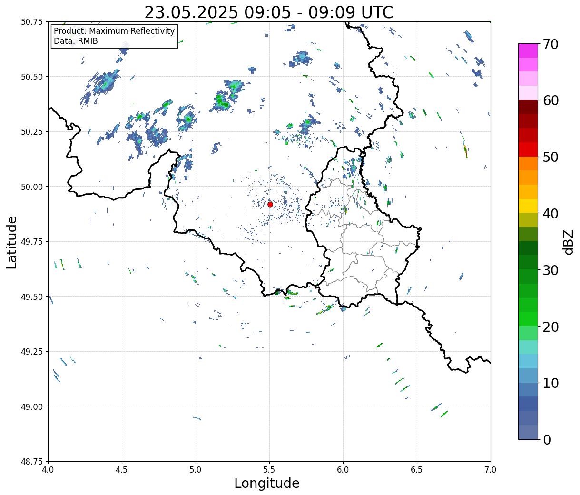
Task: Click the longitude tick label '7.0'
Action: [x=491, y=470]
